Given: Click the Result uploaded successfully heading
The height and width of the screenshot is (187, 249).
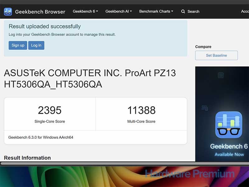Looking at the screenshot, I should tap(45, 26).
